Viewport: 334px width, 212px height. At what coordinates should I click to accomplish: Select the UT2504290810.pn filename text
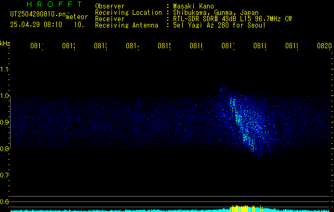click(38, 14)
